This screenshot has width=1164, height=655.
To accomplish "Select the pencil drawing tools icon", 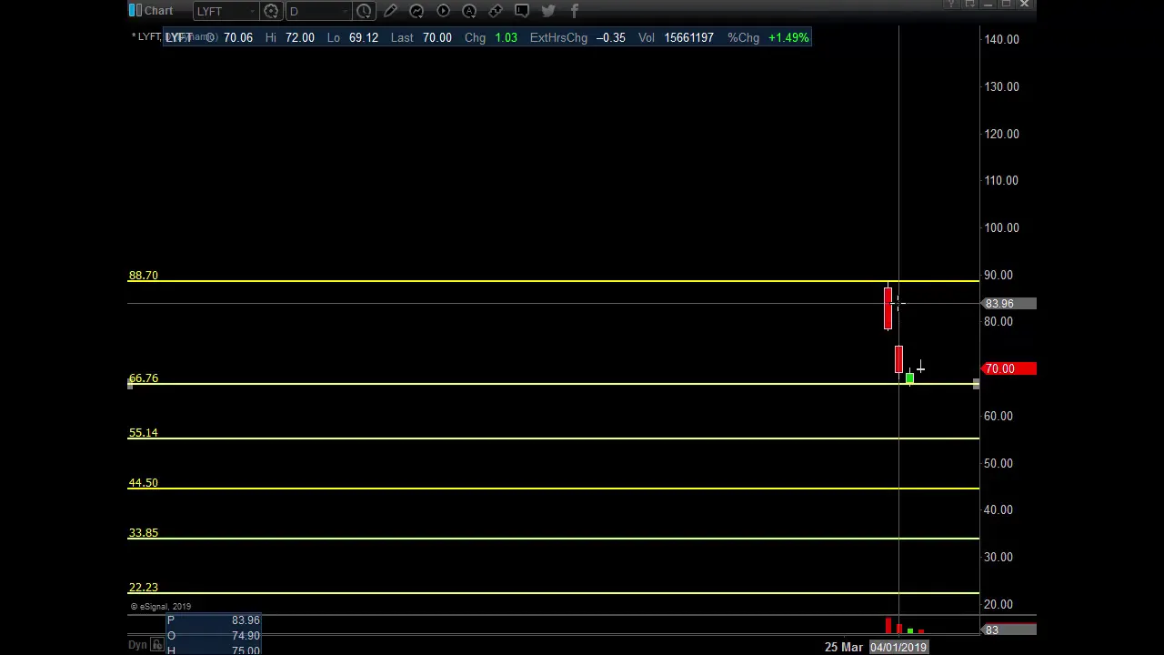I will 390,11.
